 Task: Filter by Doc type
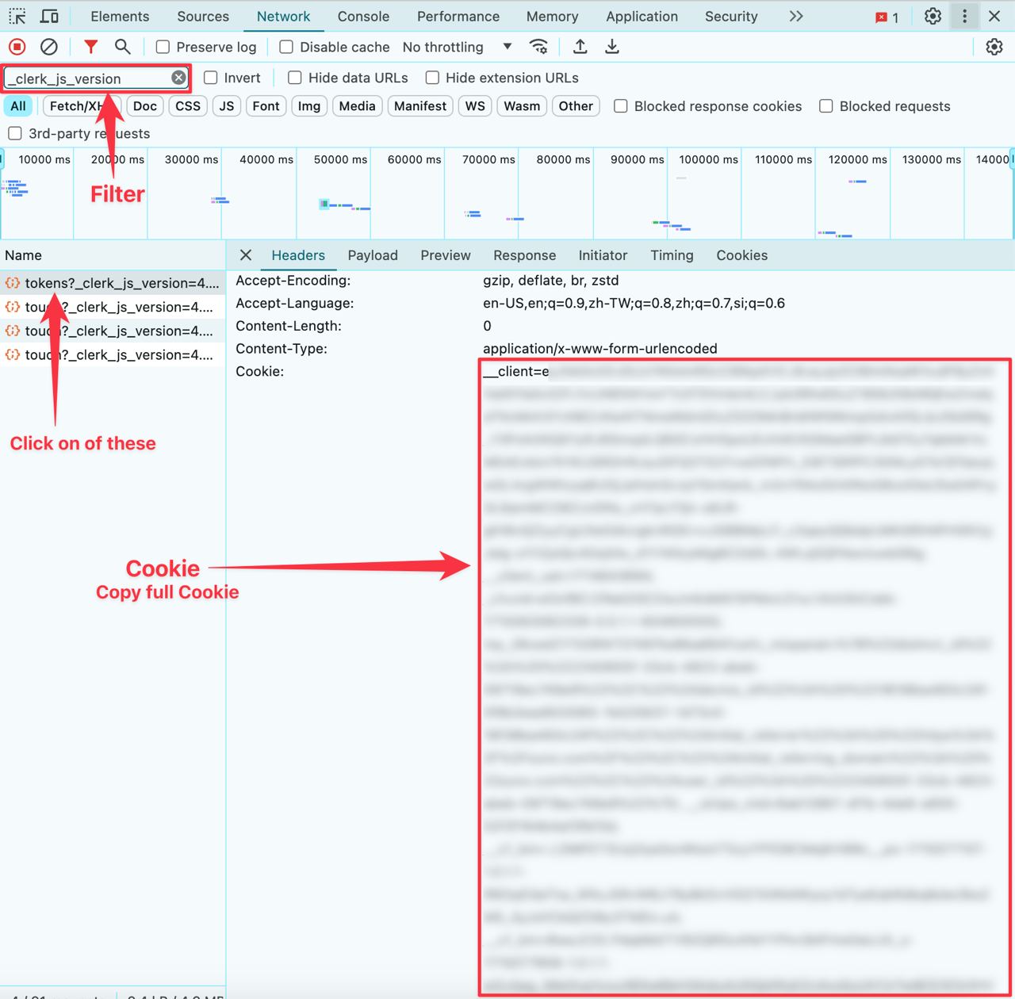(x=145, y=106)
